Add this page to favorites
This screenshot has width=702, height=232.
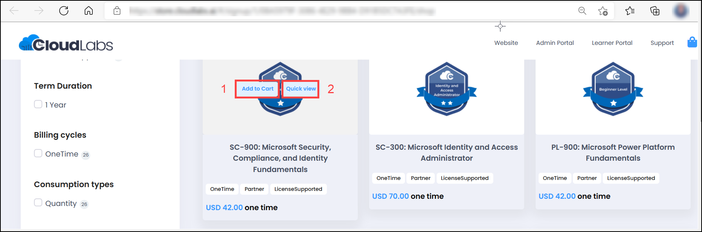click(603, 11)
